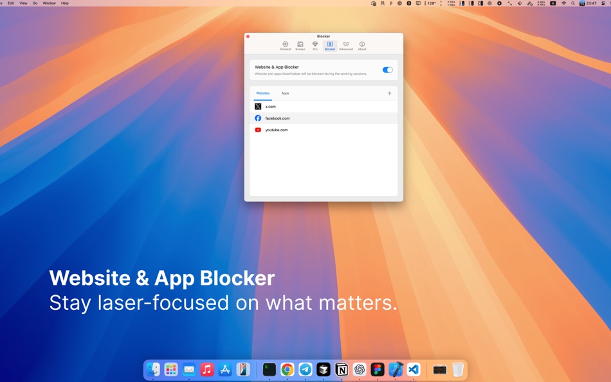Open Mail from the Dock
This screenshot has height=382, width=611.
click(x=189, y=369)
